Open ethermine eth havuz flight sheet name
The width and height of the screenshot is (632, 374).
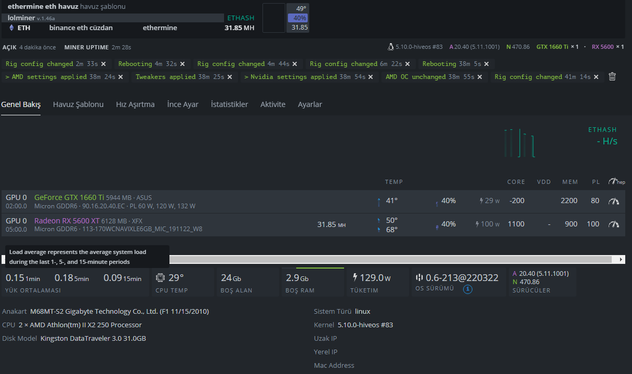coord(43,7)
